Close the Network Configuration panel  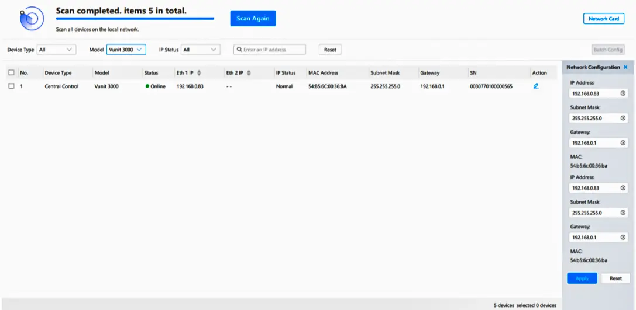[x=625, y=68]
